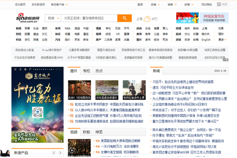
Task: Open the 游戏 navigation link
Action: [178, 40]
